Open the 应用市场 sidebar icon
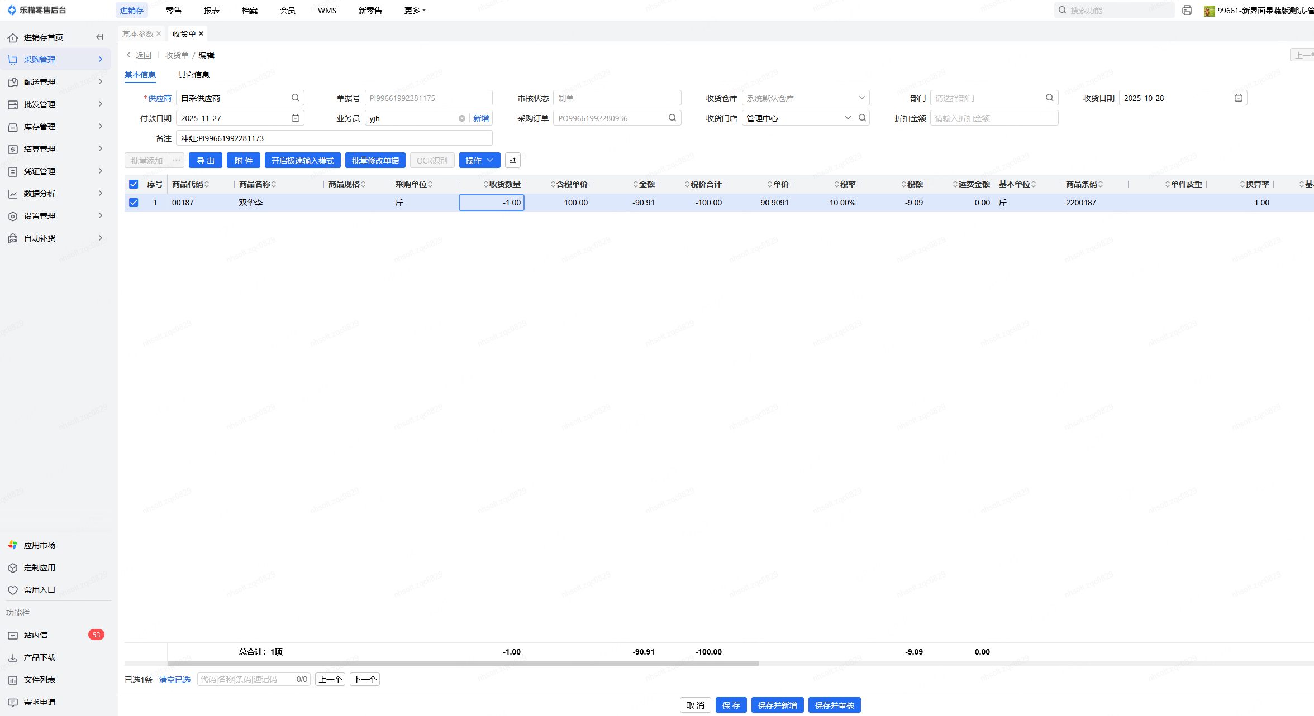 click(x=13, y=545)
